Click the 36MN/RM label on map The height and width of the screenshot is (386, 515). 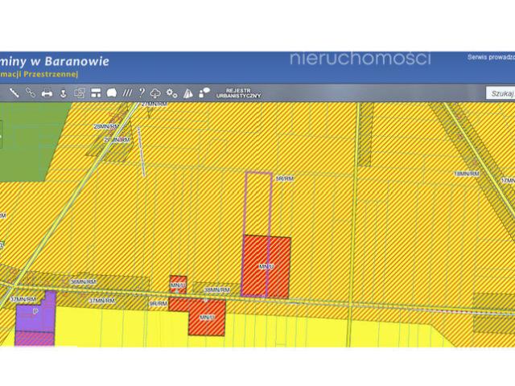coord(84,282)
